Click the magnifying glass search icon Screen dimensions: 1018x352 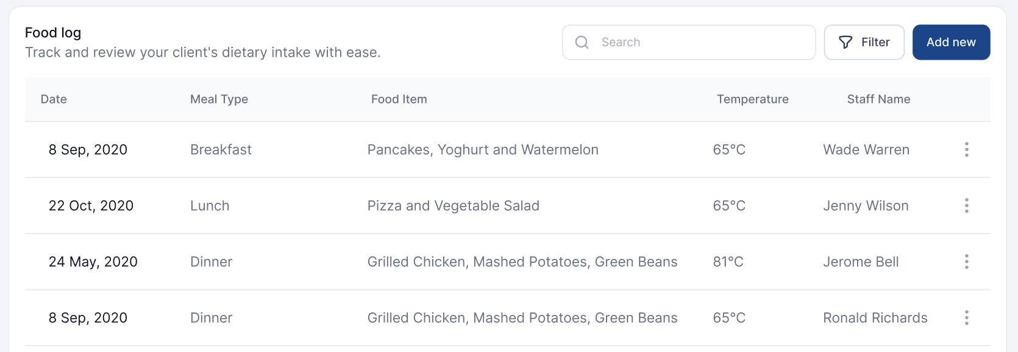[582, 42]
